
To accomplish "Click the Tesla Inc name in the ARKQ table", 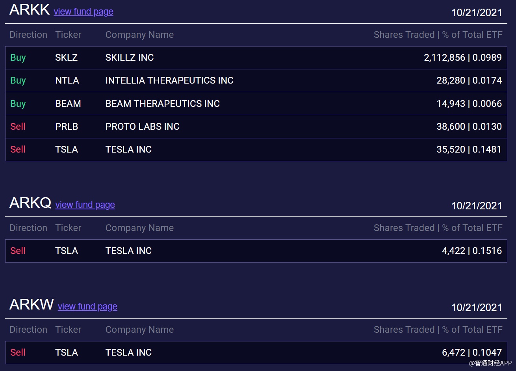I will coord(128,251).
